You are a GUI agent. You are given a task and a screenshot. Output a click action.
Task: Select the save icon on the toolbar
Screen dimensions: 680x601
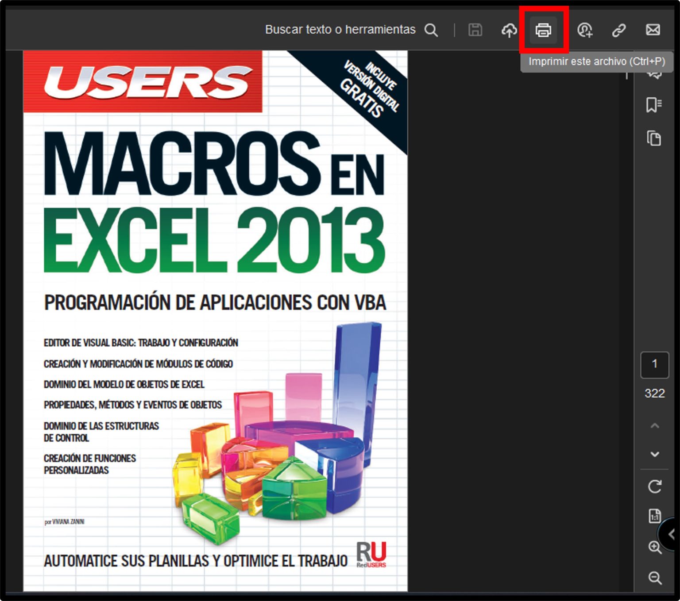point(475,30)
